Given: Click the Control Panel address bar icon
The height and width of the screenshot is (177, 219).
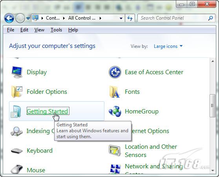Looking at the screenshot, I should (35, 18).
